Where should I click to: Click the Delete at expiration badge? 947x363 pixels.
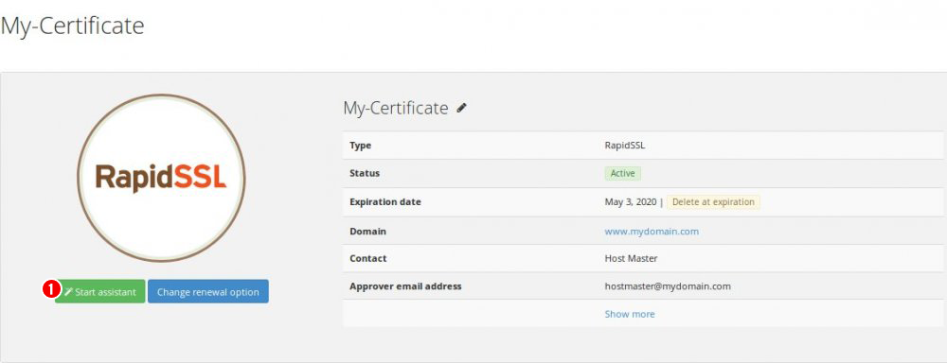click(x=713, y=202)
